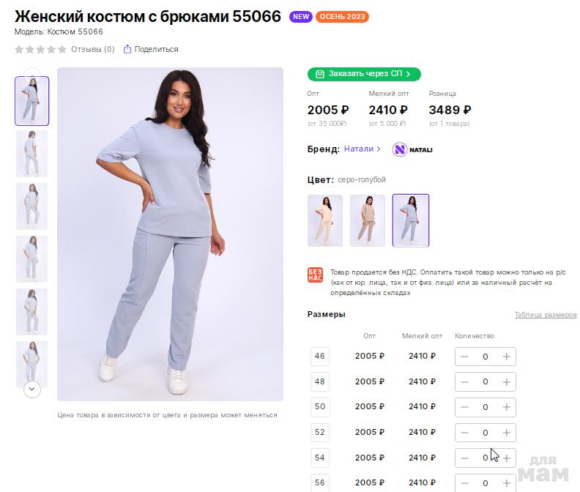
Task: Click the rating stars
Action: point(41,49)
